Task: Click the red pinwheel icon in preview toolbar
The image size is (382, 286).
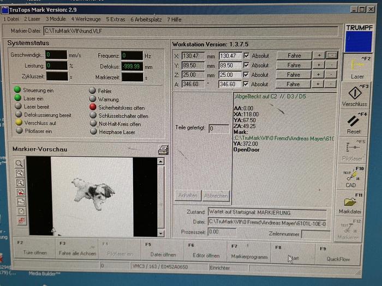Action: (x=22, y=220)
